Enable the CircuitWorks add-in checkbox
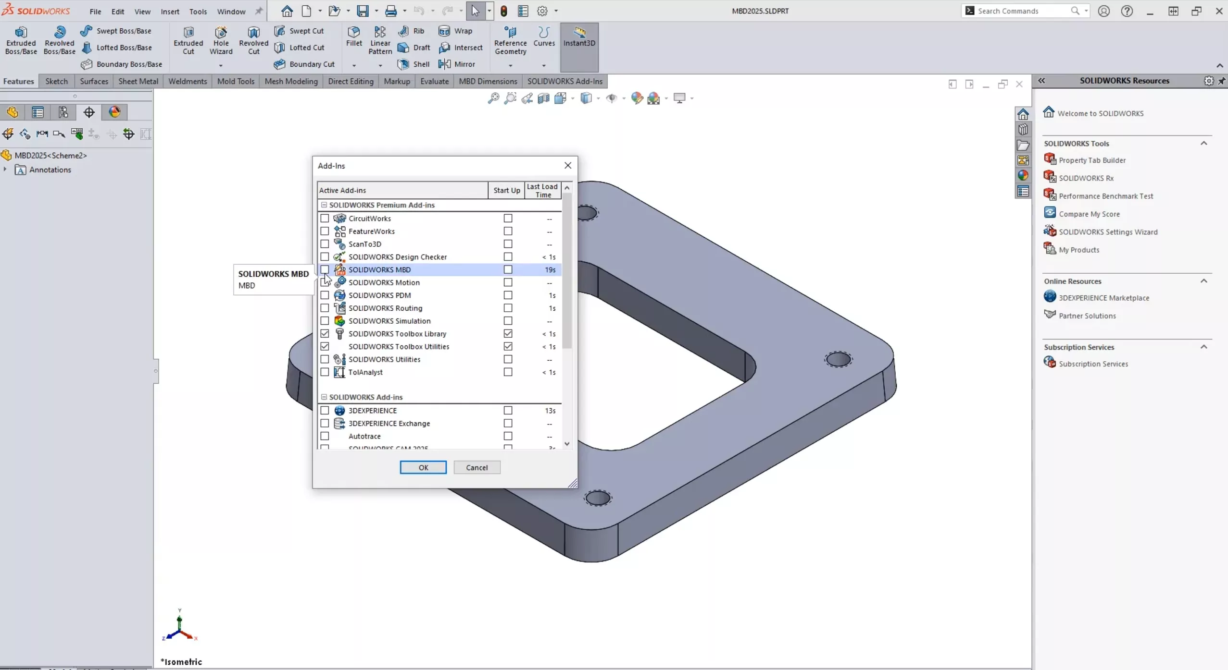 (325, 218)
